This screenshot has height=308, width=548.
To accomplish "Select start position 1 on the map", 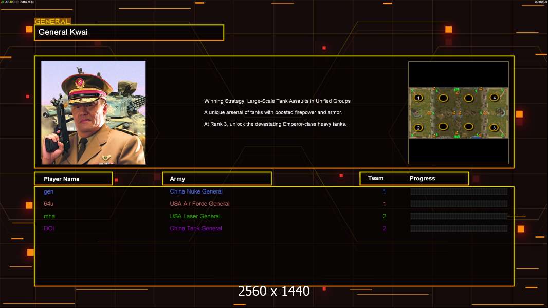I will tap(418, 98).
